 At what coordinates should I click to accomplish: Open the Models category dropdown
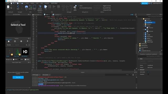(10, 45)
